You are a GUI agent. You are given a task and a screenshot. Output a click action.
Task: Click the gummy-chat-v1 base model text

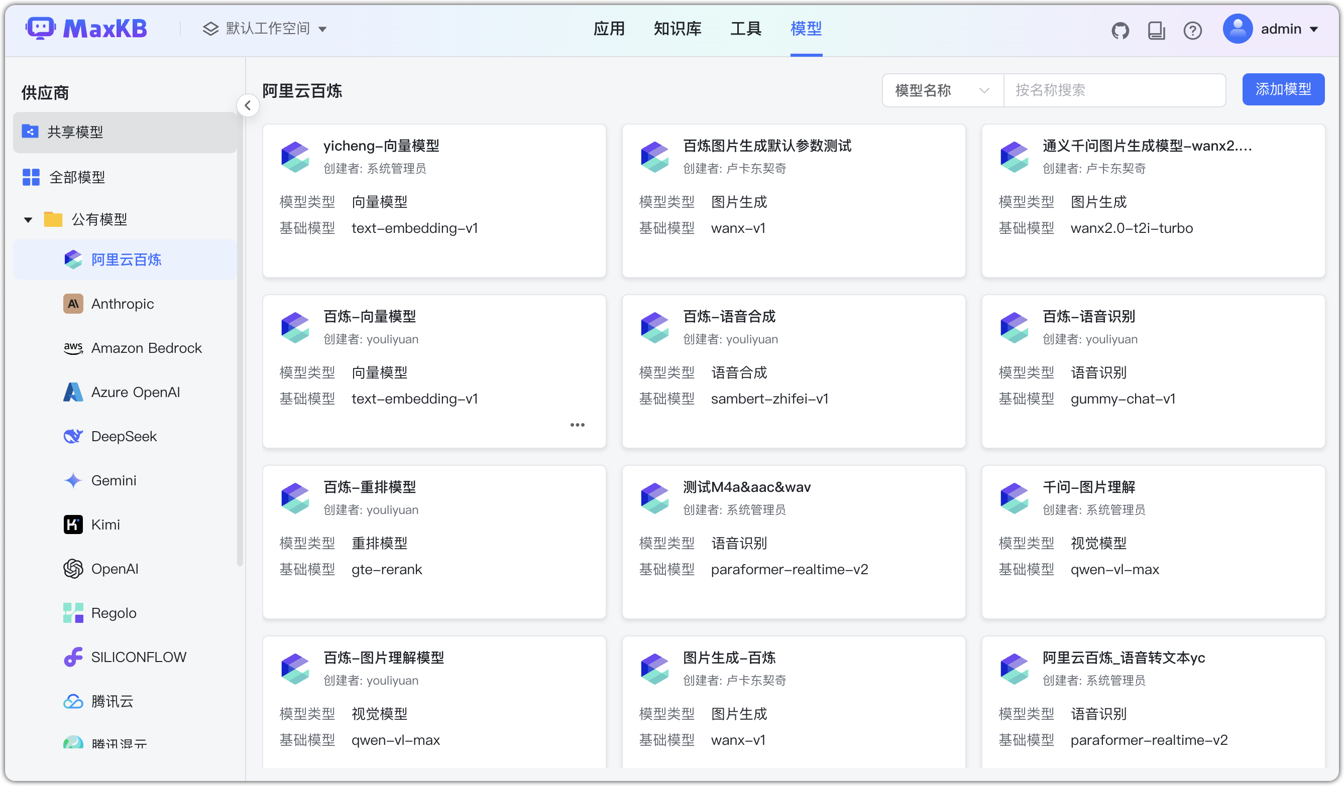point(1123,399)
